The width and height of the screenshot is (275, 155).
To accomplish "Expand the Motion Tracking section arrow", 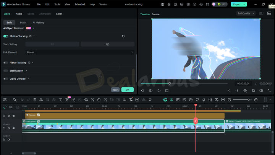I will [34, 36].
